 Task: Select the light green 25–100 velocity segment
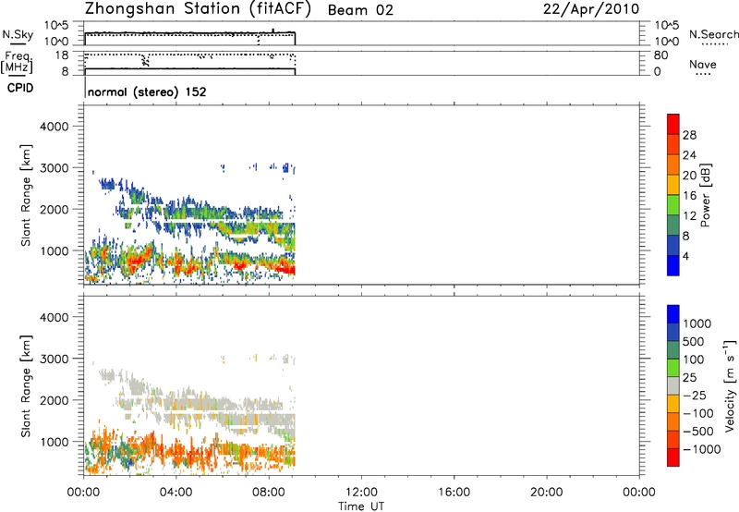(673, 368)
